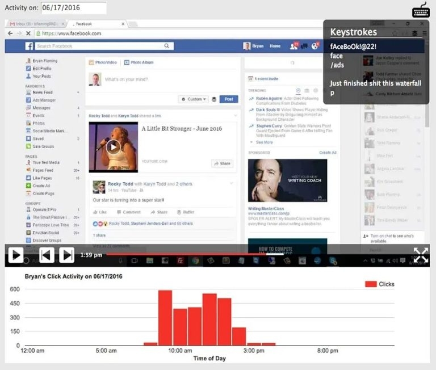
Task: Open the globe notifications icon
Action: tap(315, 46)
